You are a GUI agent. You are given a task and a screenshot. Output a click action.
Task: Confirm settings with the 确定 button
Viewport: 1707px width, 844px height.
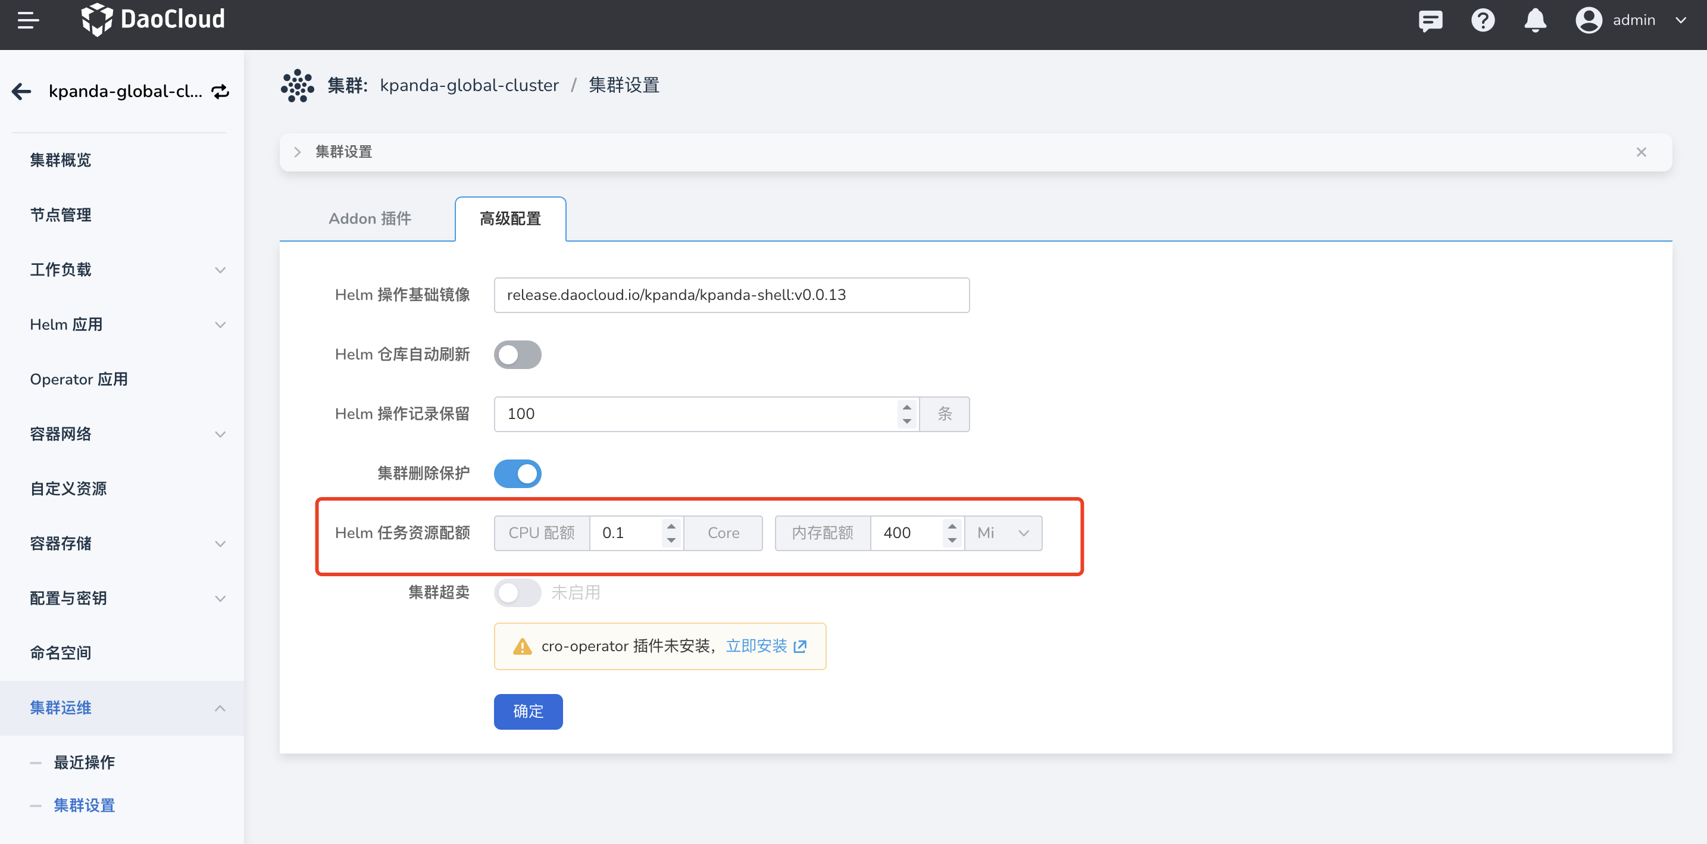coord(528,711)
